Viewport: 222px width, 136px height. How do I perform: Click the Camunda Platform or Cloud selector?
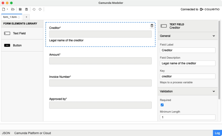(33, 133)
